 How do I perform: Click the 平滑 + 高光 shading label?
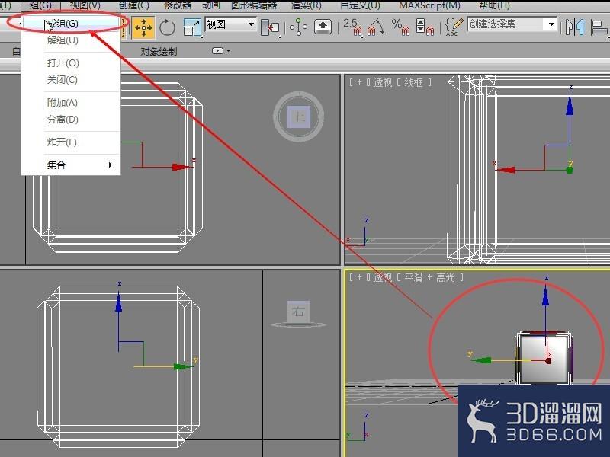point(429,277)
